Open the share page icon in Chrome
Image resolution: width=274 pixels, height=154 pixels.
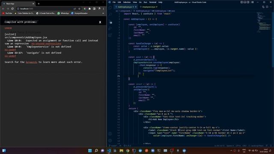(x=75, y=9)
